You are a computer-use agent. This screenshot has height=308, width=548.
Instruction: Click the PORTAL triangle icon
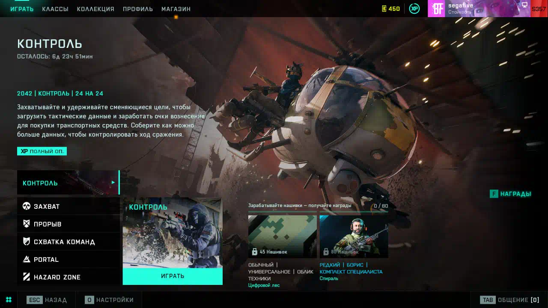tap(27, 259)
